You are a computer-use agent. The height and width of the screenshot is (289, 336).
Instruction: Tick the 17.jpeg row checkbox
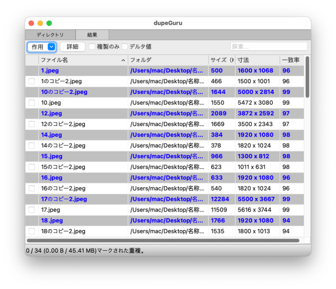coord(32,210)
